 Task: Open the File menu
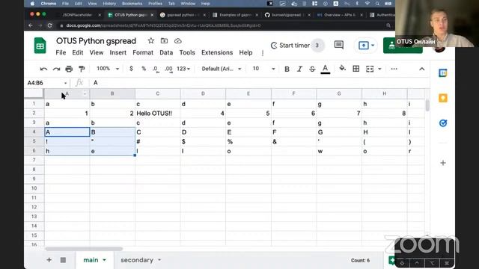61,52
